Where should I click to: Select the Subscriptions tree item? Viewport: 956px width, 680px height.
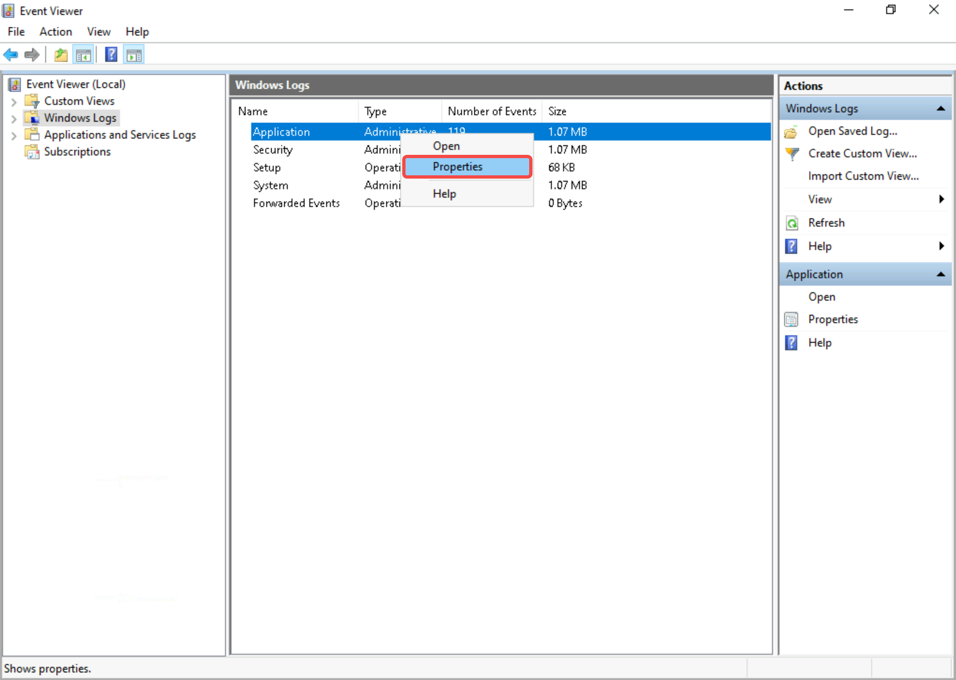77,152
